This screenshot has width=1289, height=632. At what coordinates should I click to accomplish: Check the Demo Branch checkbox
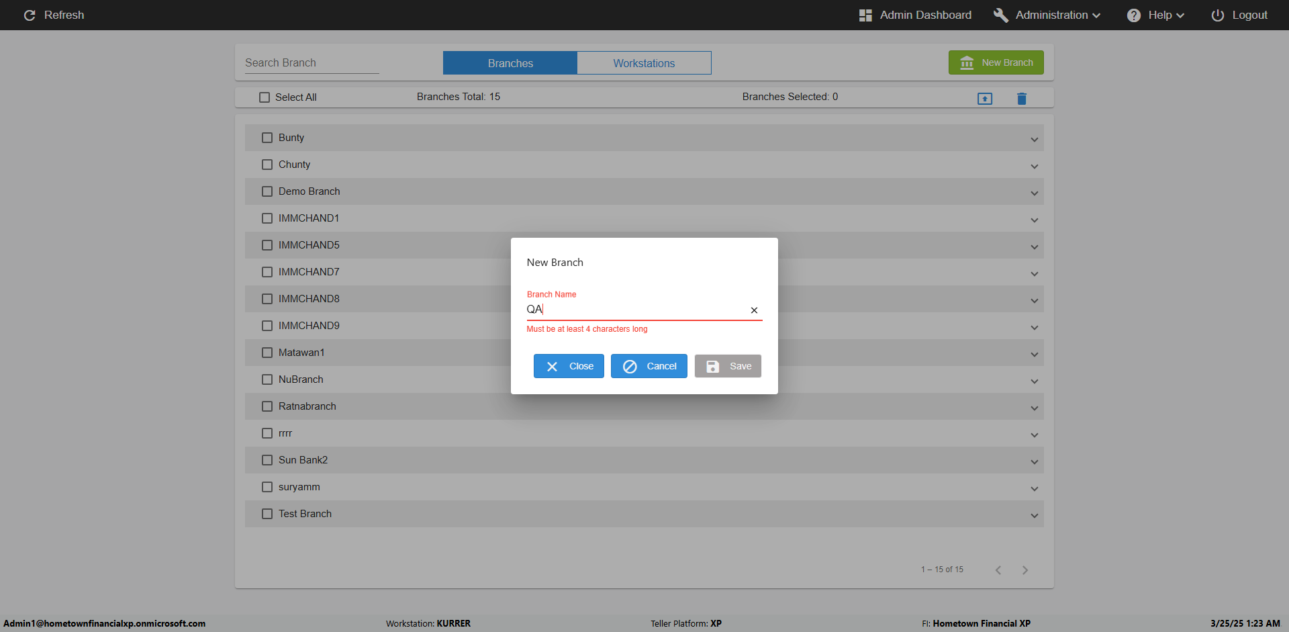(x=267, y=191)
